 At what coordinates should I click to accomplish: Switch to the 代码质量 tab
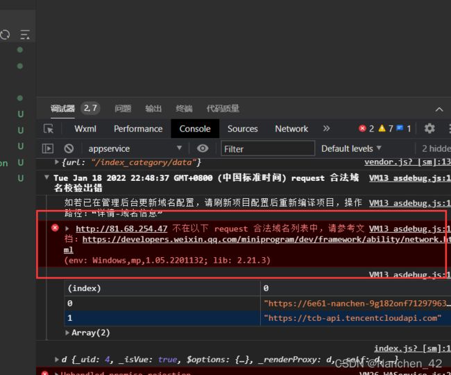pos(223,109)
